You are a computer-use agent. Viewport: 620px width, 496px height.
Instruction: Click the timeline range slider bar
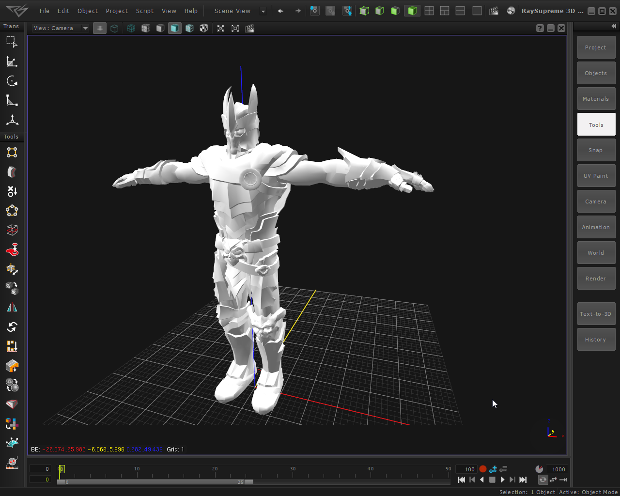[x=155, y=482]
